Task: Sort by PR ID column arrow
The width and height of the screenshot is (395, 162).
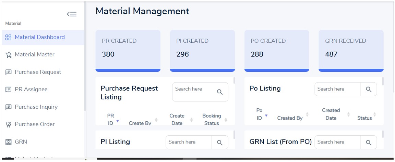Action: point(117,121)
